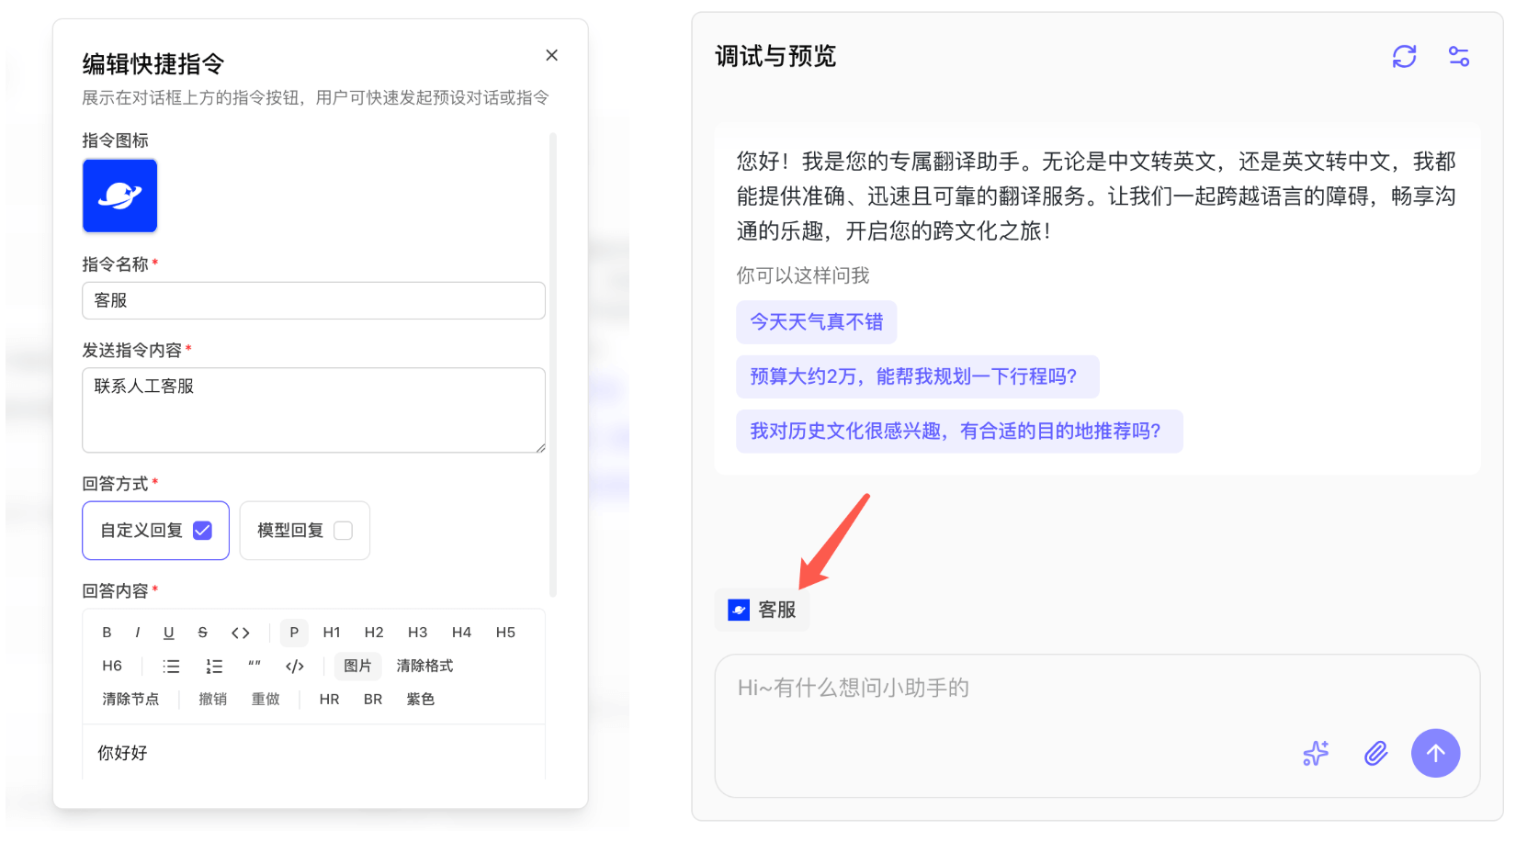Change the blue planet command icon

pyautogui.click(x=120, y=196)
